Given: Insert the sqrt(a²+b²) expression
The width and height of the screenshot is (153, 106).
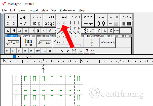Looking at the screenshot, I should click(13, 43).
